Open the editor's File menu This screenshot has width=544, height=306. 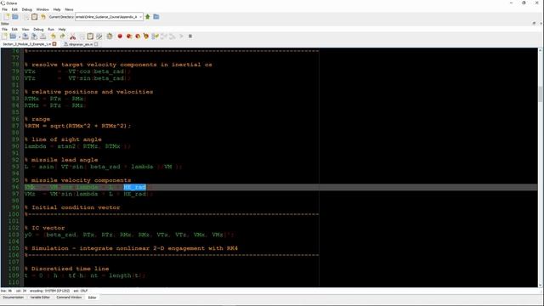coord(4,30)
